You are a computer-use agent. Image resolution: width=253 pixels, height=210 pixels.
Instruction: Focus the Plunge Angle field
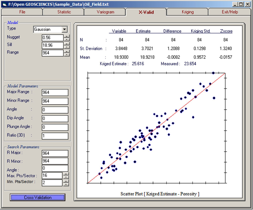point(55,127)
